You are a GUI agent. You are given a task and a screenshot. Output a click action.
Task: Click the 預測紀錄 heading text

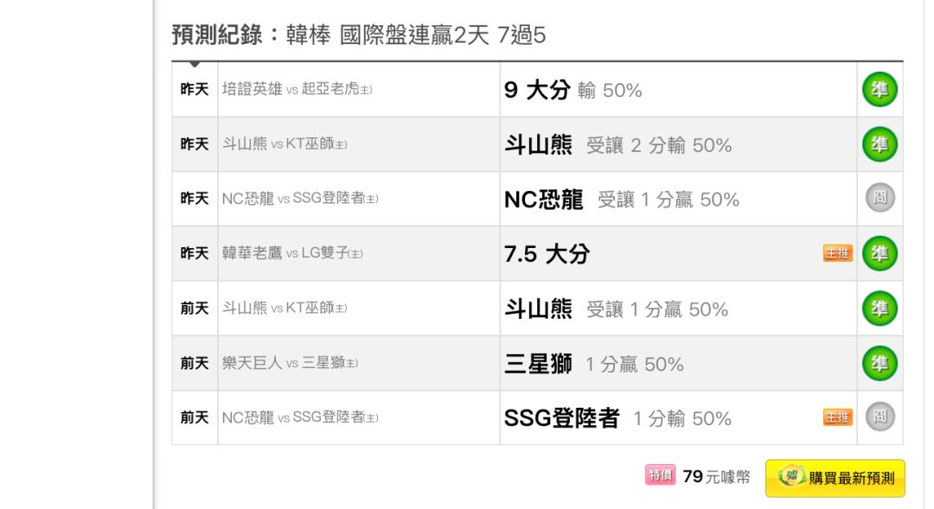click(217, 35)
